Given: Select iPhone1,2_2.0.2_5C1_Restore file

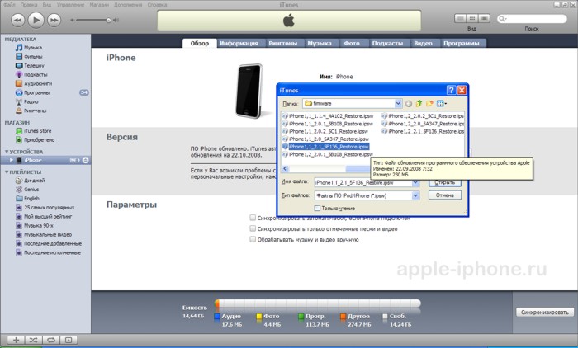Looking at the screenshot, I should coord(423,116).
